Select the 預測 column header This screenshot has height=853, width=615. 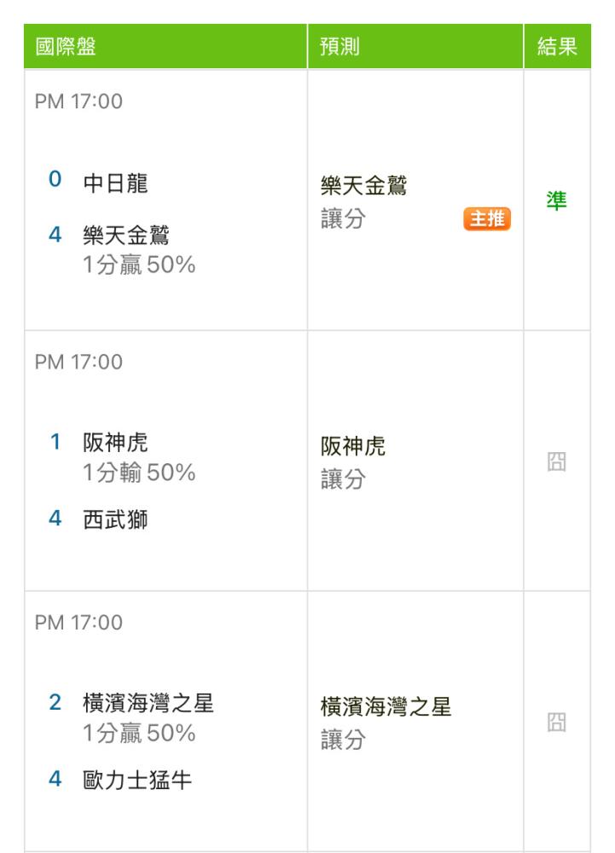339,47
